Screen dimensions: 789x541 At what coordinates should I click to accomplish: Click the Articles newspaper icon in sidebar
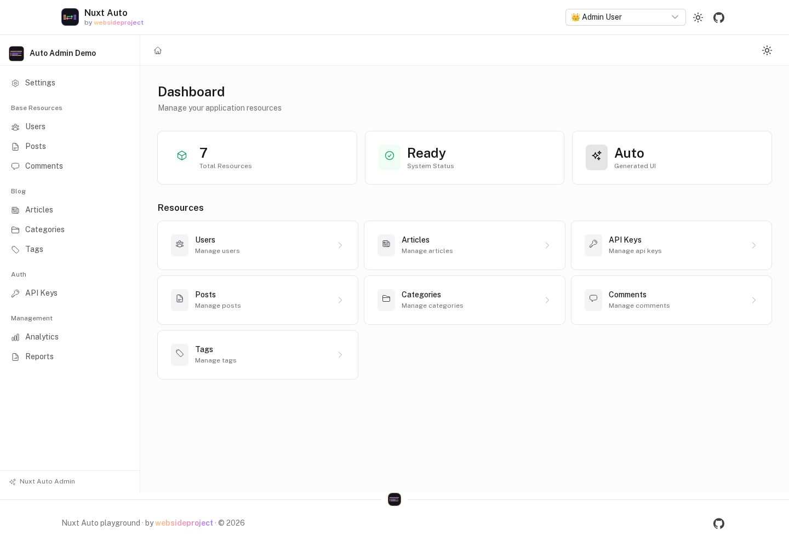(x=15, y=210)
